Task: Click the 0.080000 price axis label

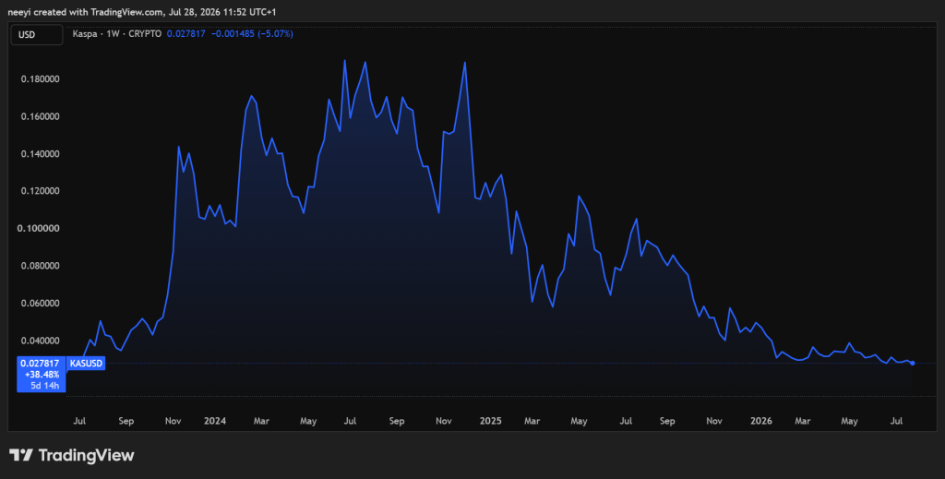Action: tap(40, 266)
